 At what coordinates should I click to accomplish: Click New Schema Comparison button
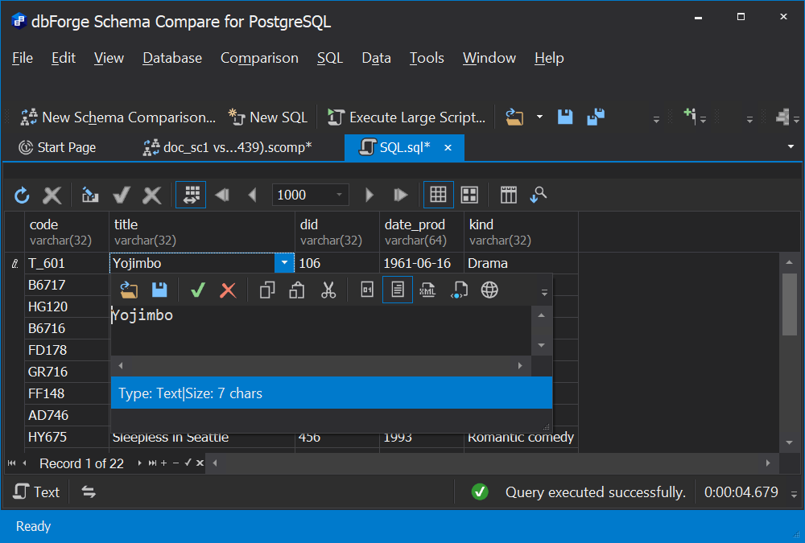[x=118, y=117]
